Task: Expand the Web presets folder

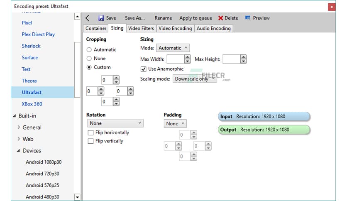Action: tap(19, 139)
